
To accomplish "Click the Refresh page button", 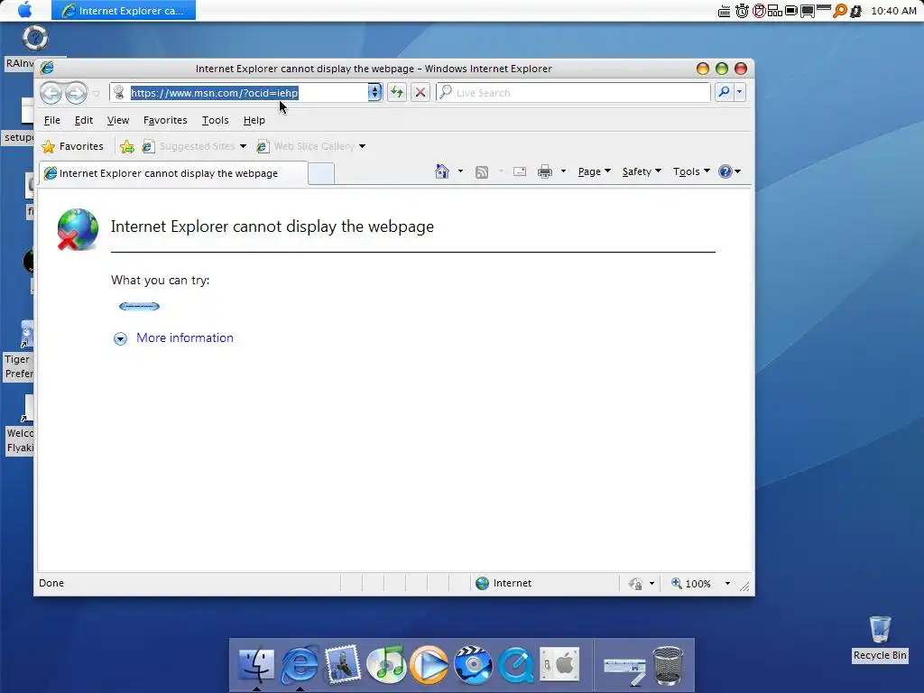I will click(397, 92).
